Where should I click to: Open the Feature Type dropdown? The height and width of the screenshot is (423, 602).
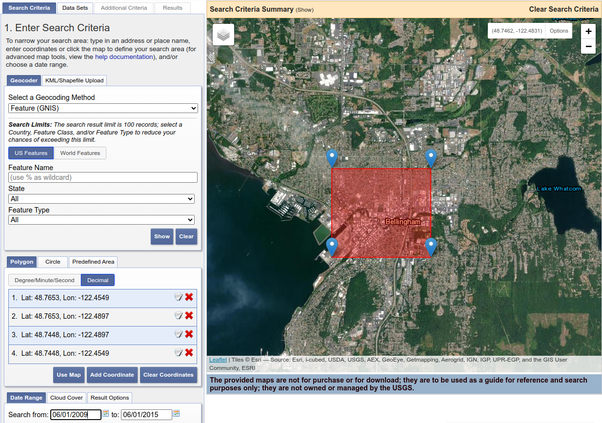tap(101, 220)
